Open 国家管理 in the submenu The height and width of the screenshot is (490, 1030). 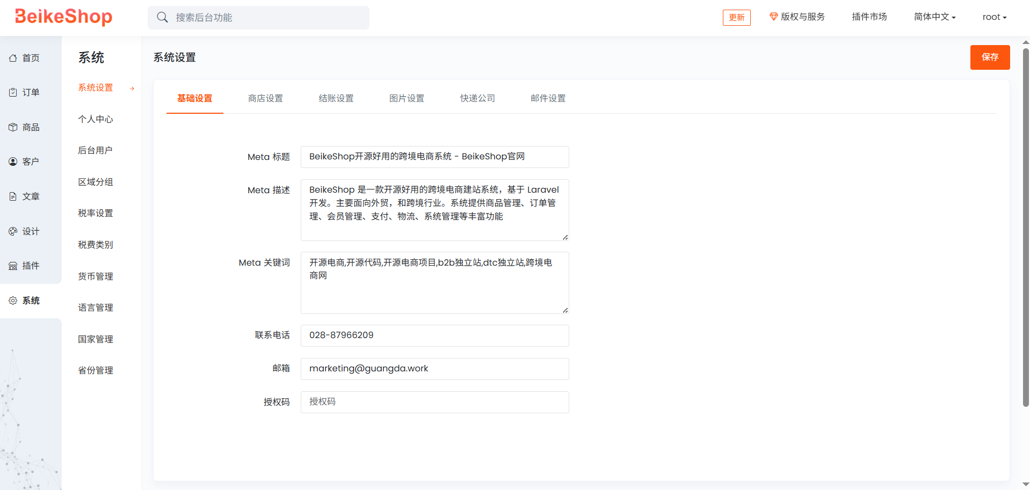click(96, 339)
